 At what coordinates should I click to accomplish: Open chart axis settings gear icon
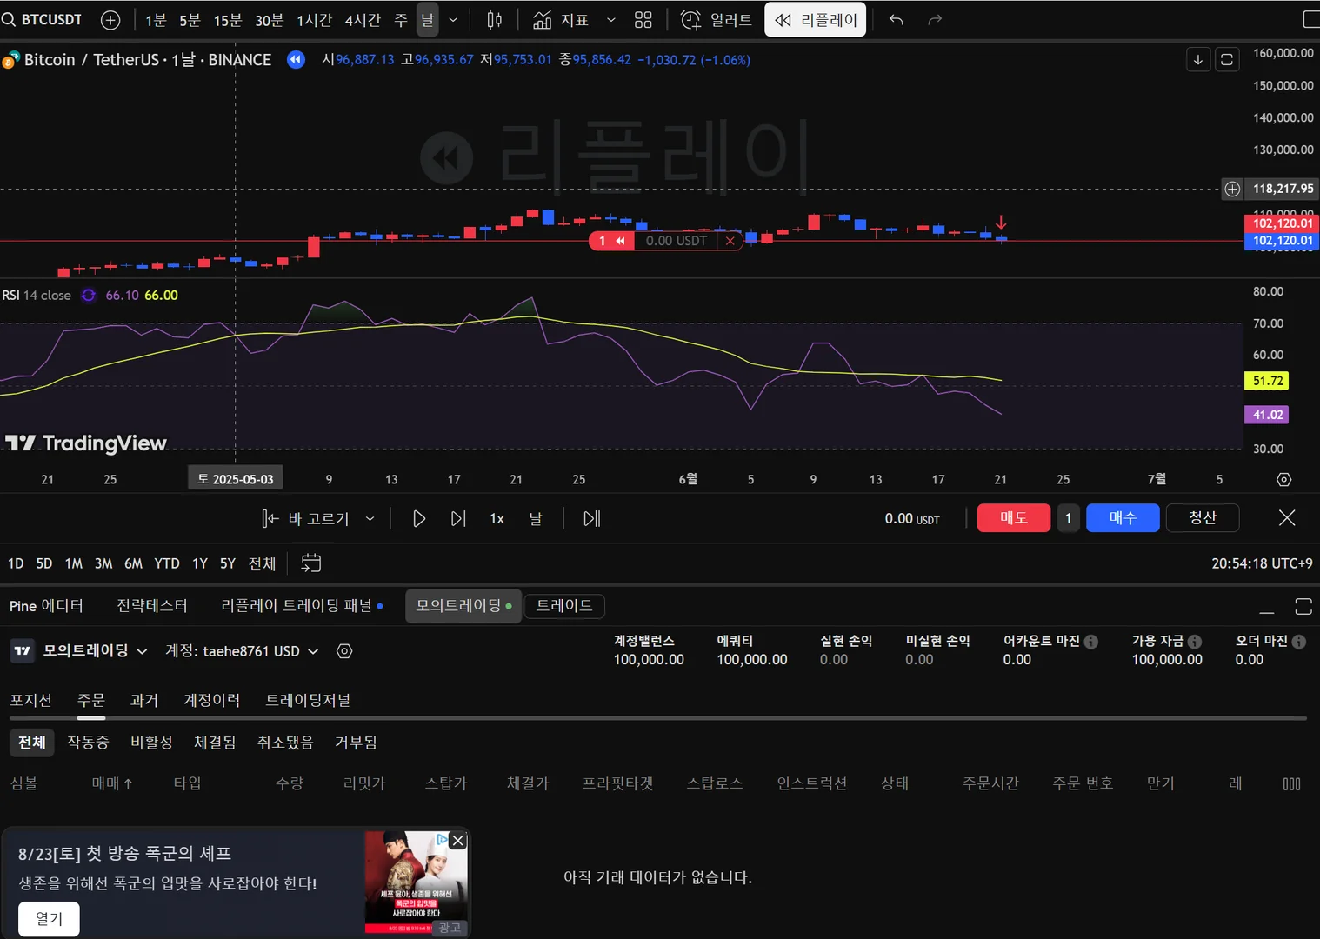(x=1283, y=479)
